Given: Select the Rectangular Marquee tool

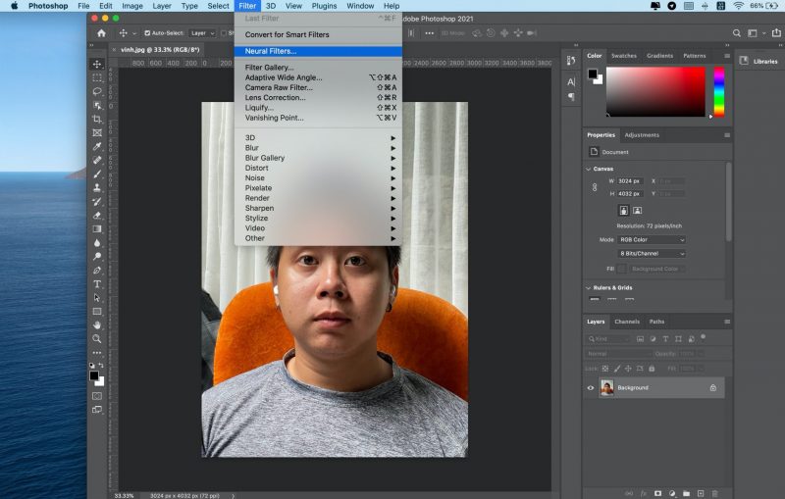Looking at the screenshot, I should (x=97, y=78).
